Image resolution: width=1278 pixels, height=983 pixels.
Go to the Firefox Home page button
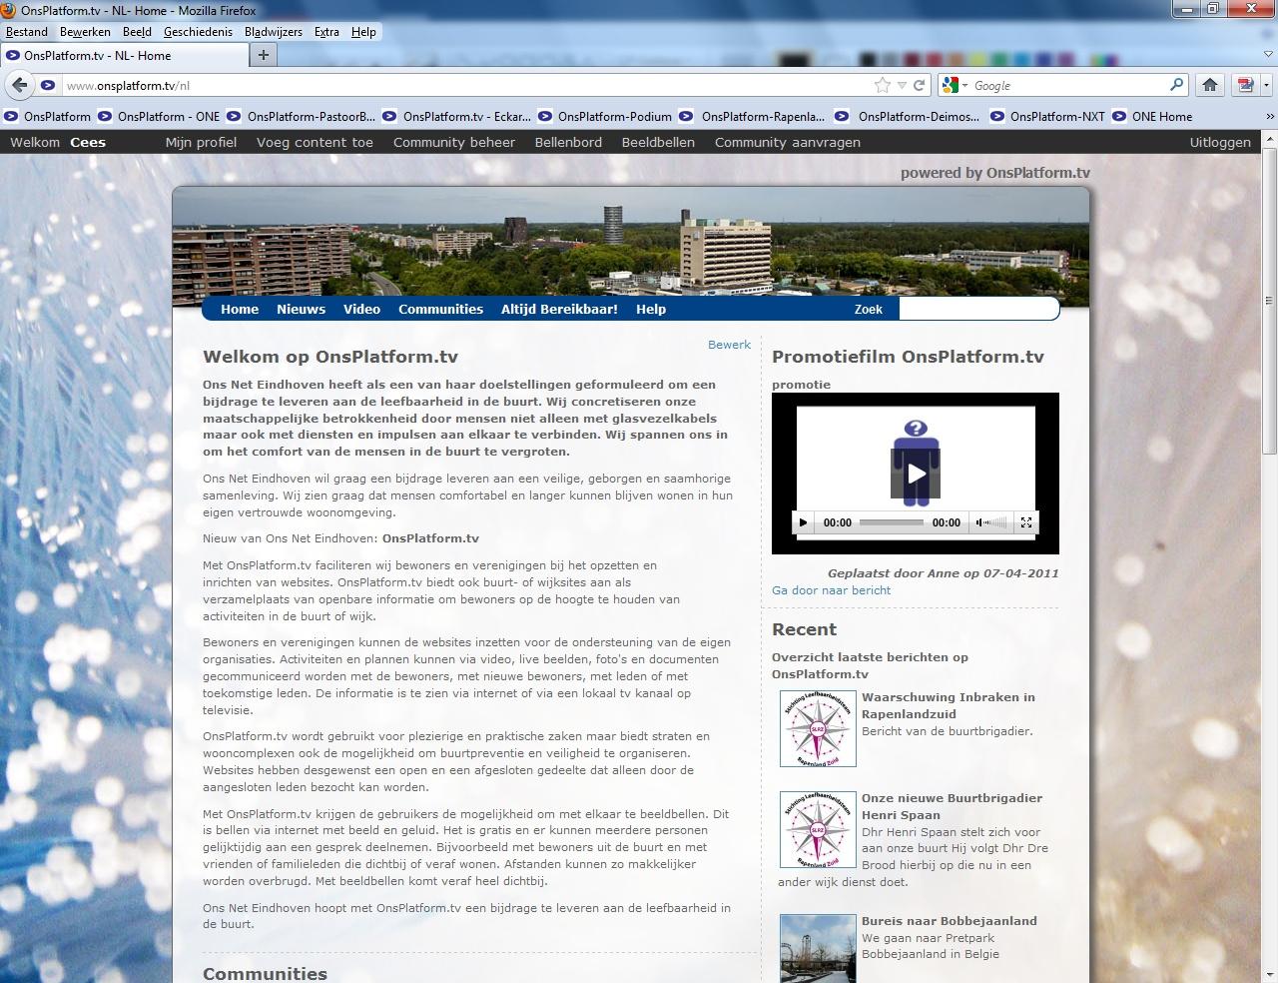[x=1210, y=85]
